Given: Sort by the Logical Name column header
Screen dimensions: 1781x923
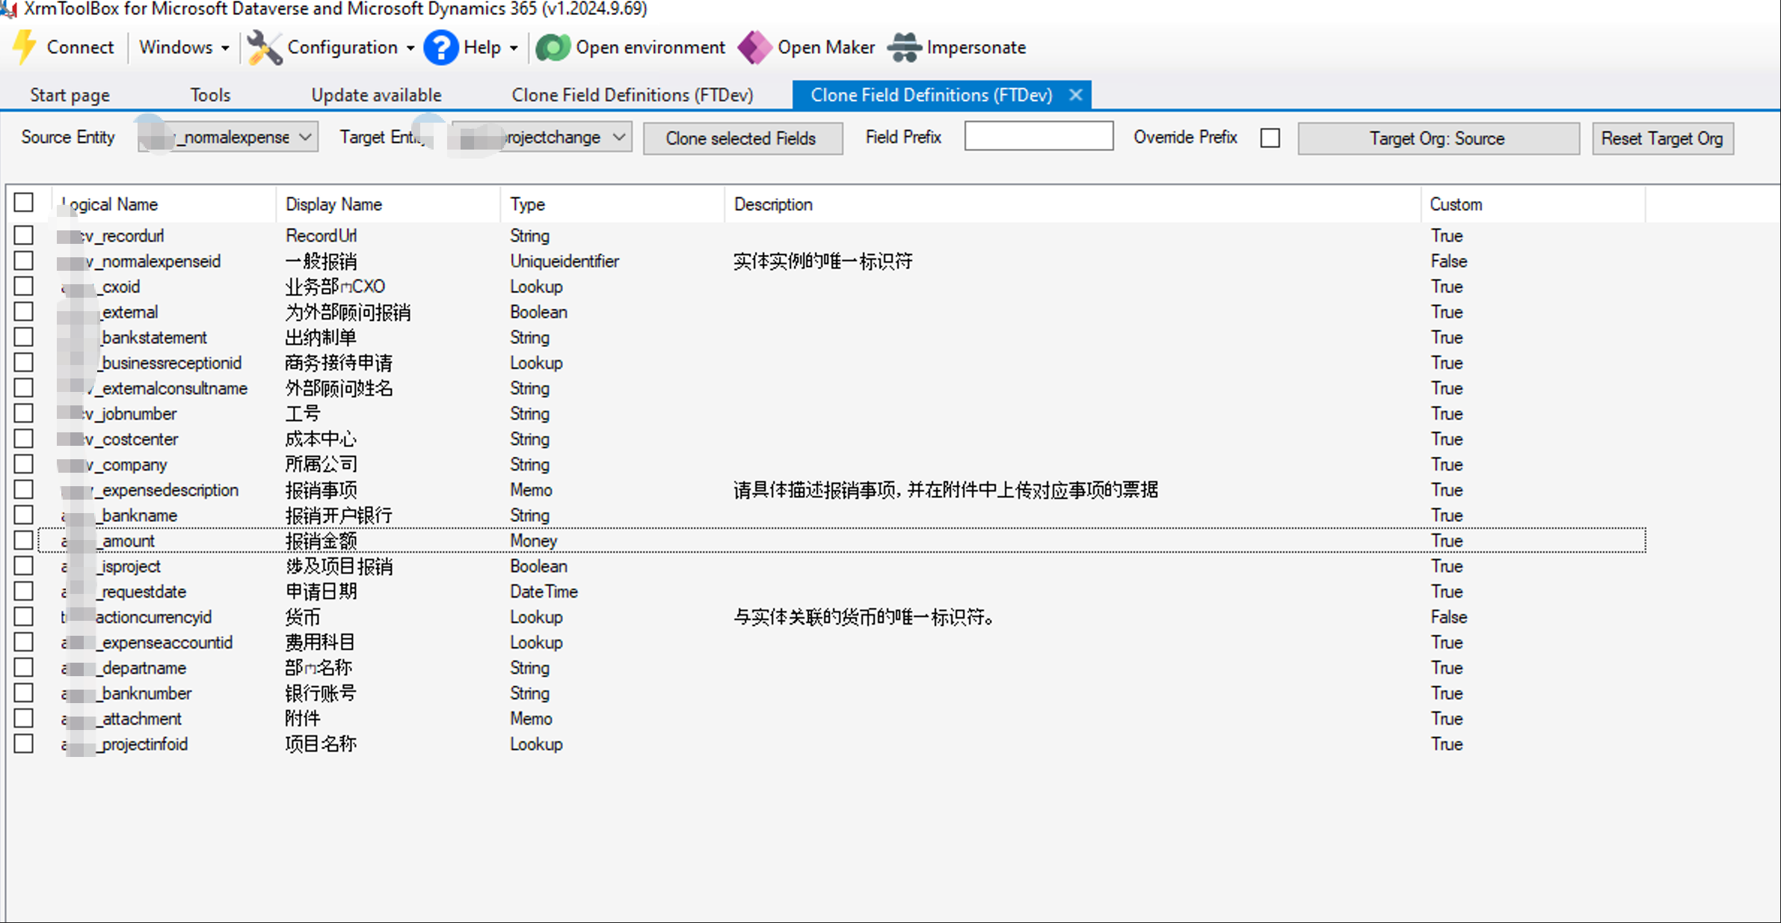Looking at the screenshot, I should click(164, 204).
